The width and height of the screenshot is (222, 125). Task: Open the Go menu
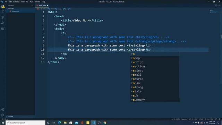[27, 2]
